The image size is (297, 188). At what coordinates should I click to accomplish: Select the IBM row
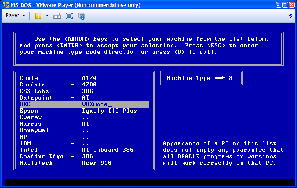(x=84, y=143)
